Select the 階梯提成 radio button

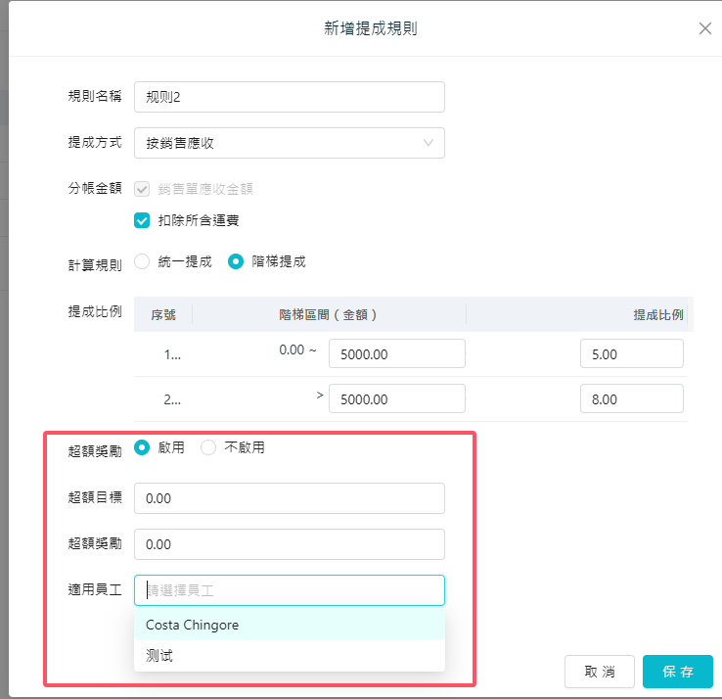tap(236, 261)
